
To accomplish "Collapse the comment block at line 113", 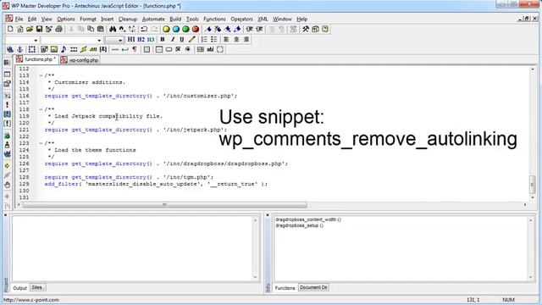I will (41, 75).
